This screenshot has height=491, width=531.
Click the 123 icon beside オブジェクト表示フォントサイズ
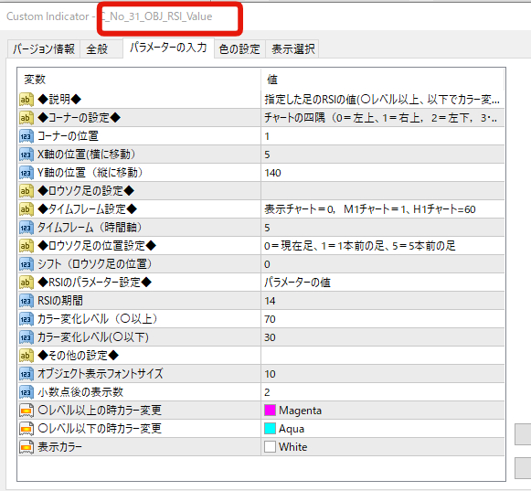pyautogui.click(x=27, y=374)
